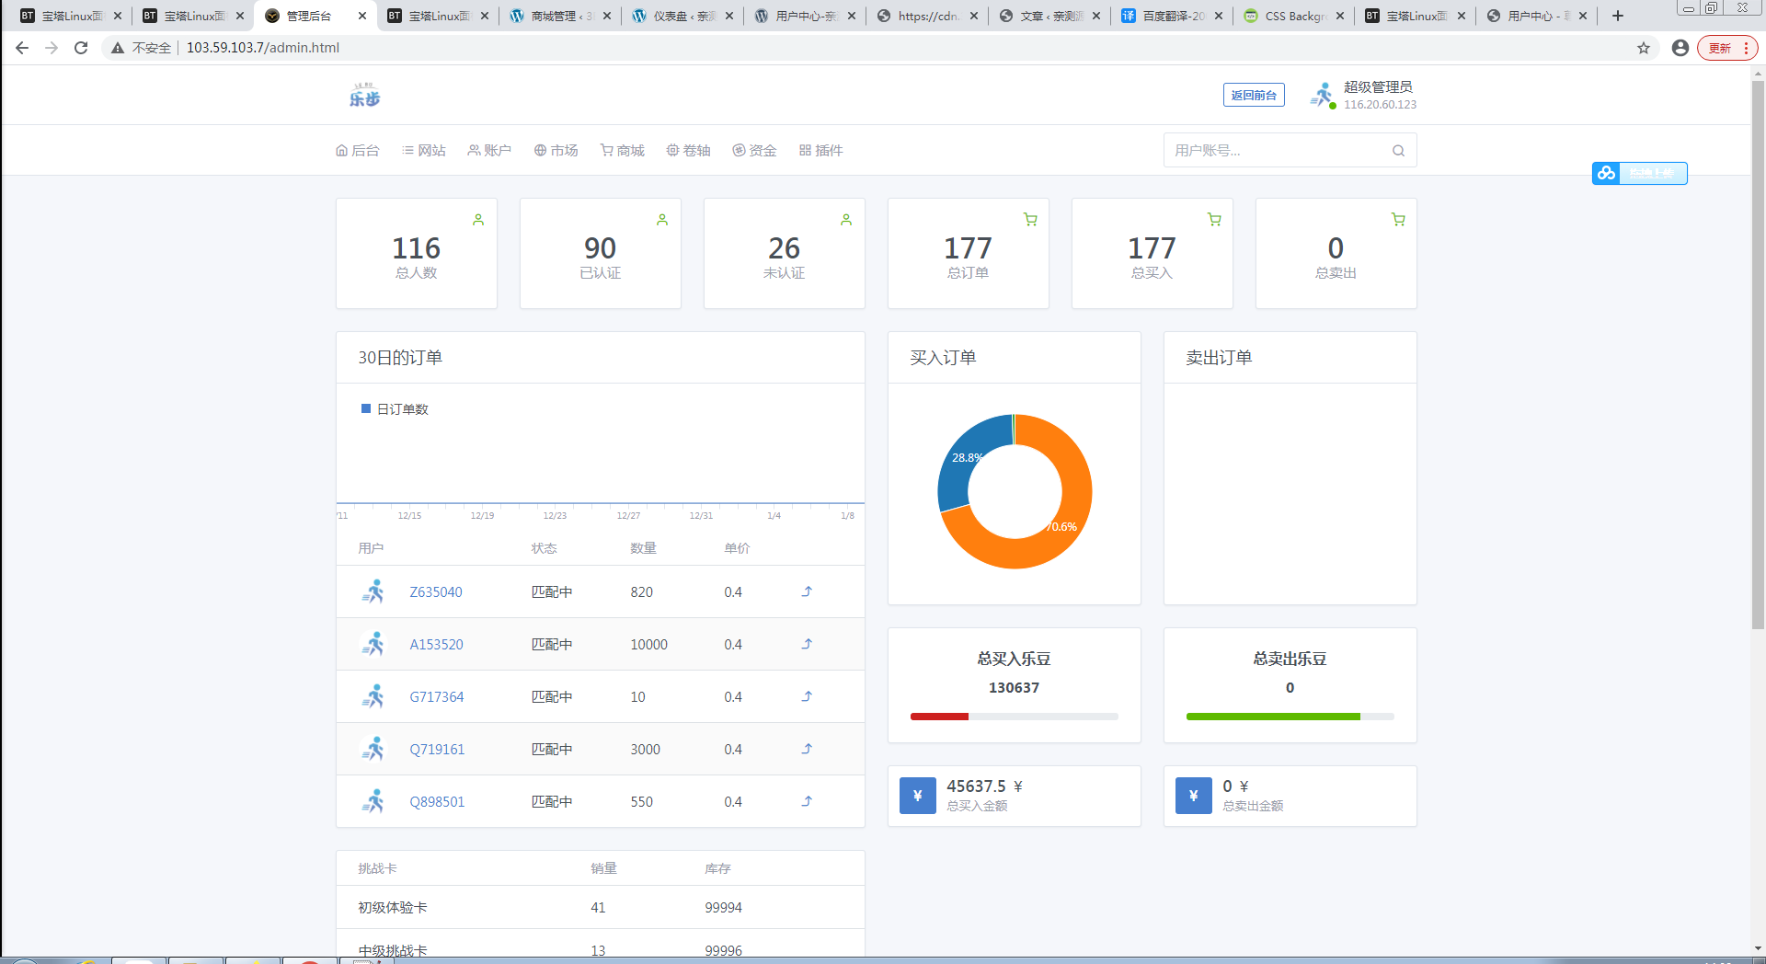
Task: Click the address bar URL
Action: (263, 48)
